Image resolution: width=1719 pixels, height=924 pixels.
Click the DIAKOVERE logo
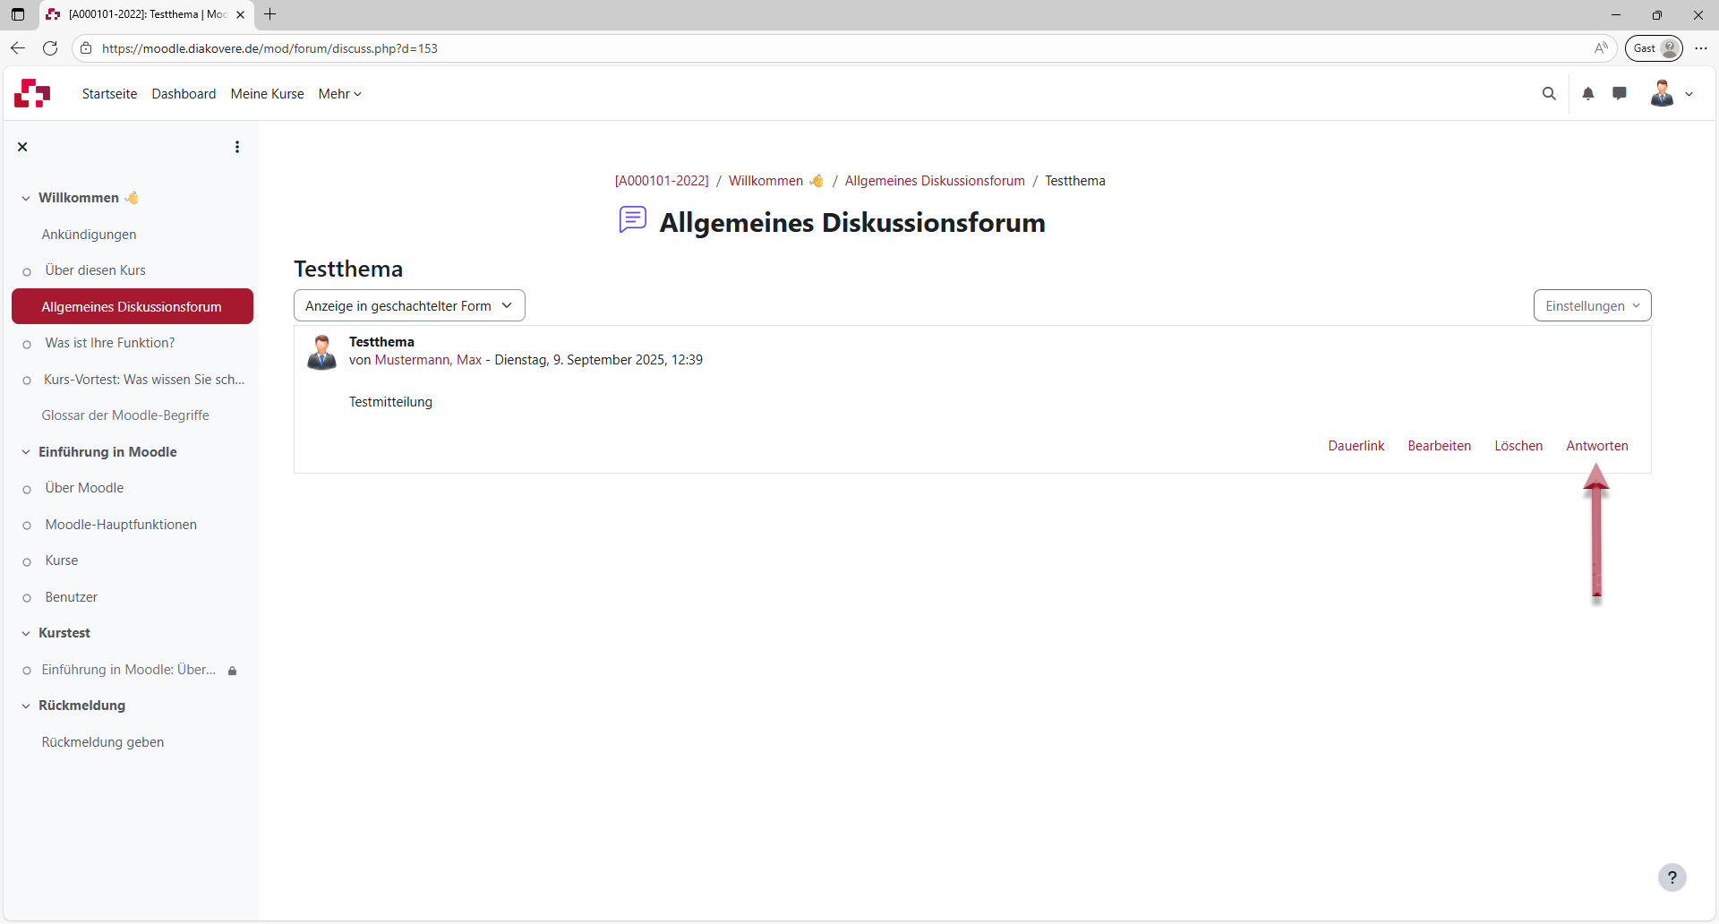pyautogui.click(x=31, y=93)
